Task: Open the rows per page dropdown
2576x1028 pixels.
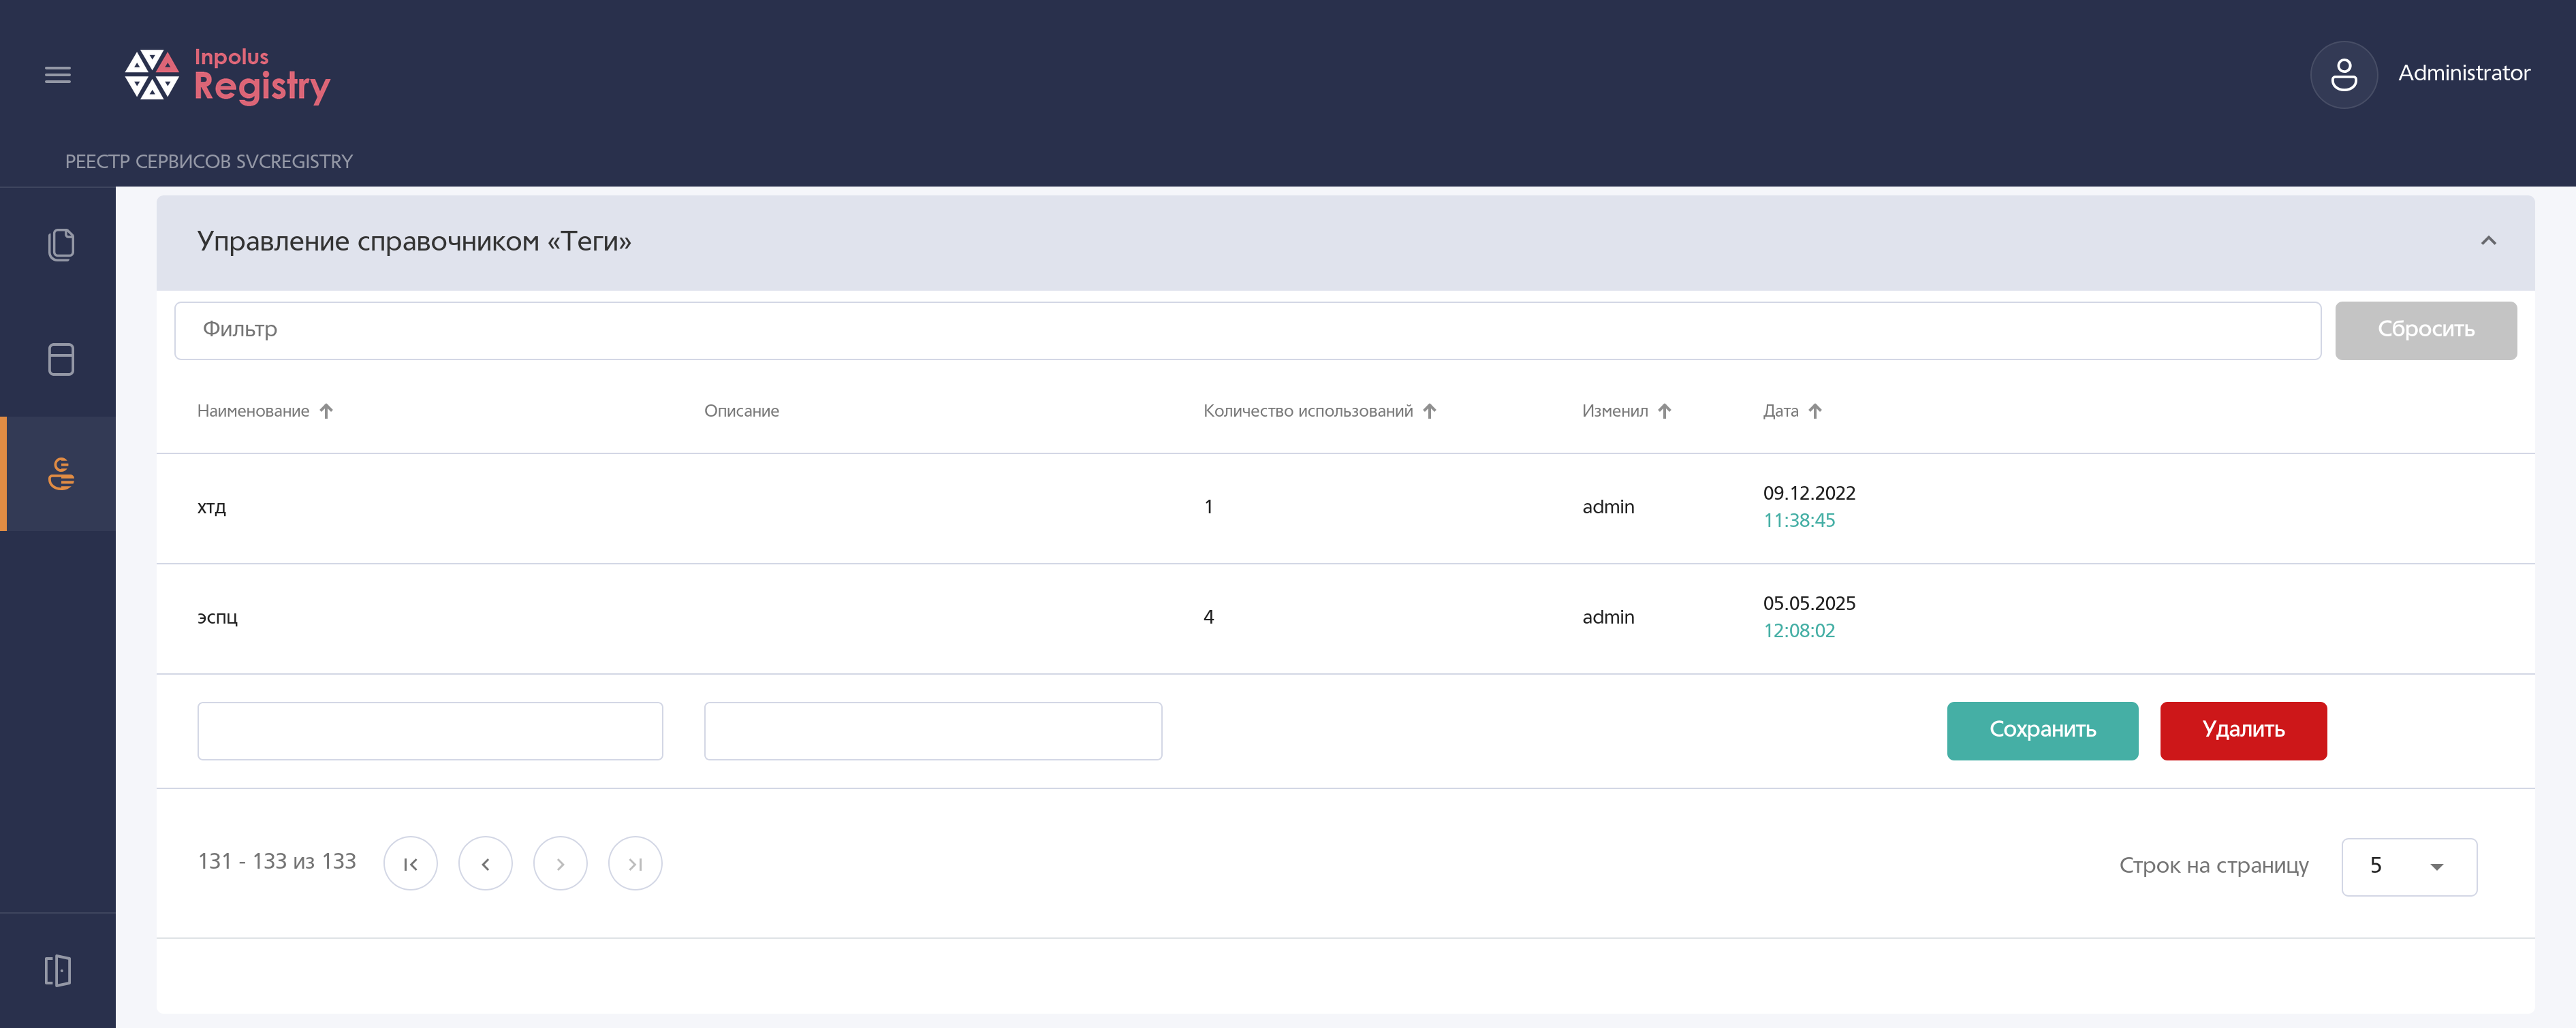Action: [2409, 866]
